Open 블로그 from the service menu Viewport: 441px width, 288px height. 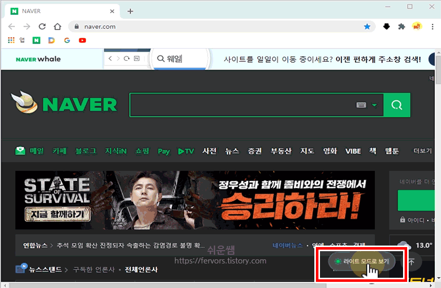[86, 151]
